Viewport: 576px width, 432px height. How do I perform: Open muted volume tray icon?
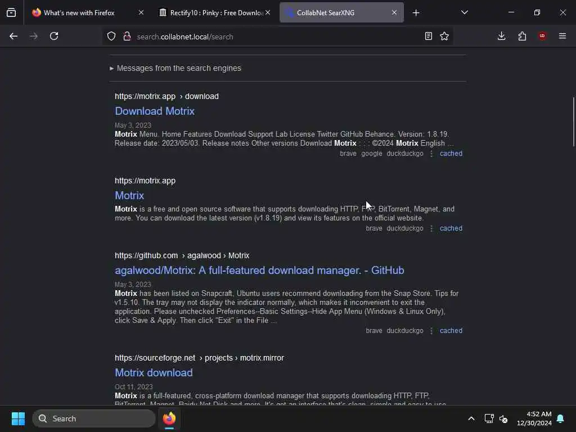tap(503, 418)
